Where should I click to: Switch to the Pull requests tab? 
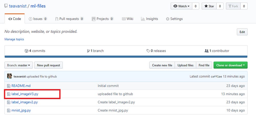pyautogui.click(x=69, y=19)
